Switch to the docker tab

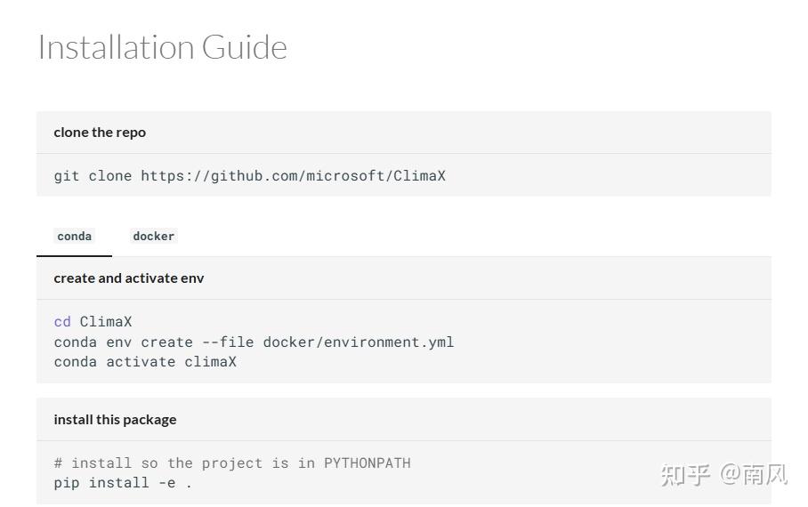pyautogui.click(x=153, y=236)
